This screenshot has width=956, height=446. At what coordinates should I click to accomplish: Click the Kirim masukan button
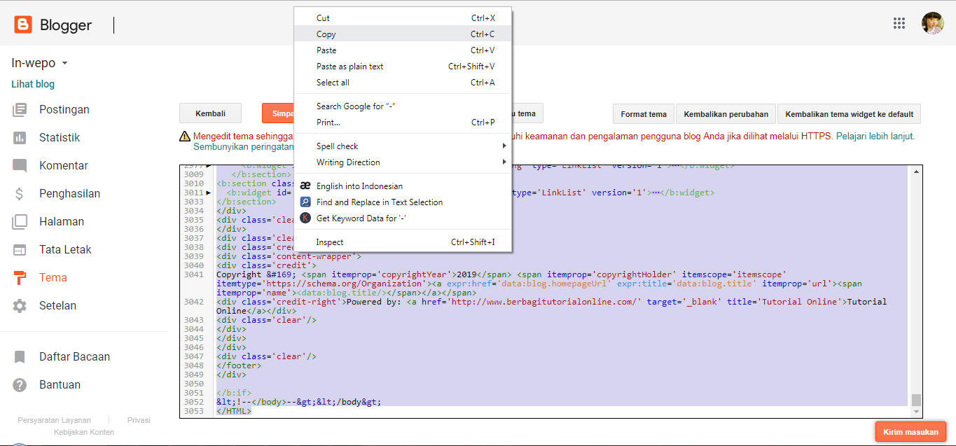[x=910, y=432]
